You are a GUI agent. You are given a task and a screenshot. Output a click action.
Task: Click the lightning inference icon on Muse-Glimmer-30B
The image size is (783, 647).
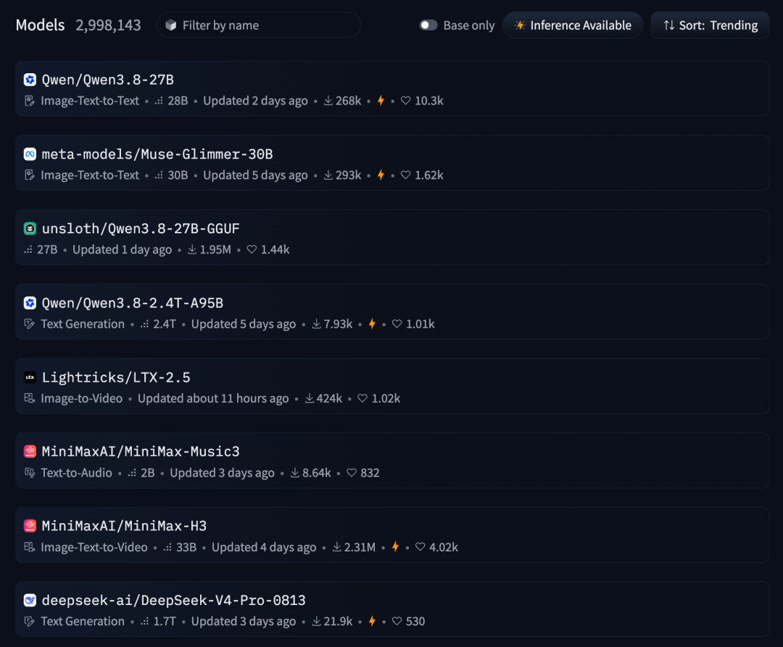tap(381, 175)
